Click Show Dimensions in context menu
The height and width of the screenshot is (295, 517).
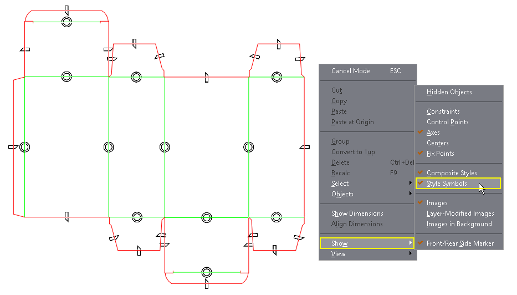357,213
